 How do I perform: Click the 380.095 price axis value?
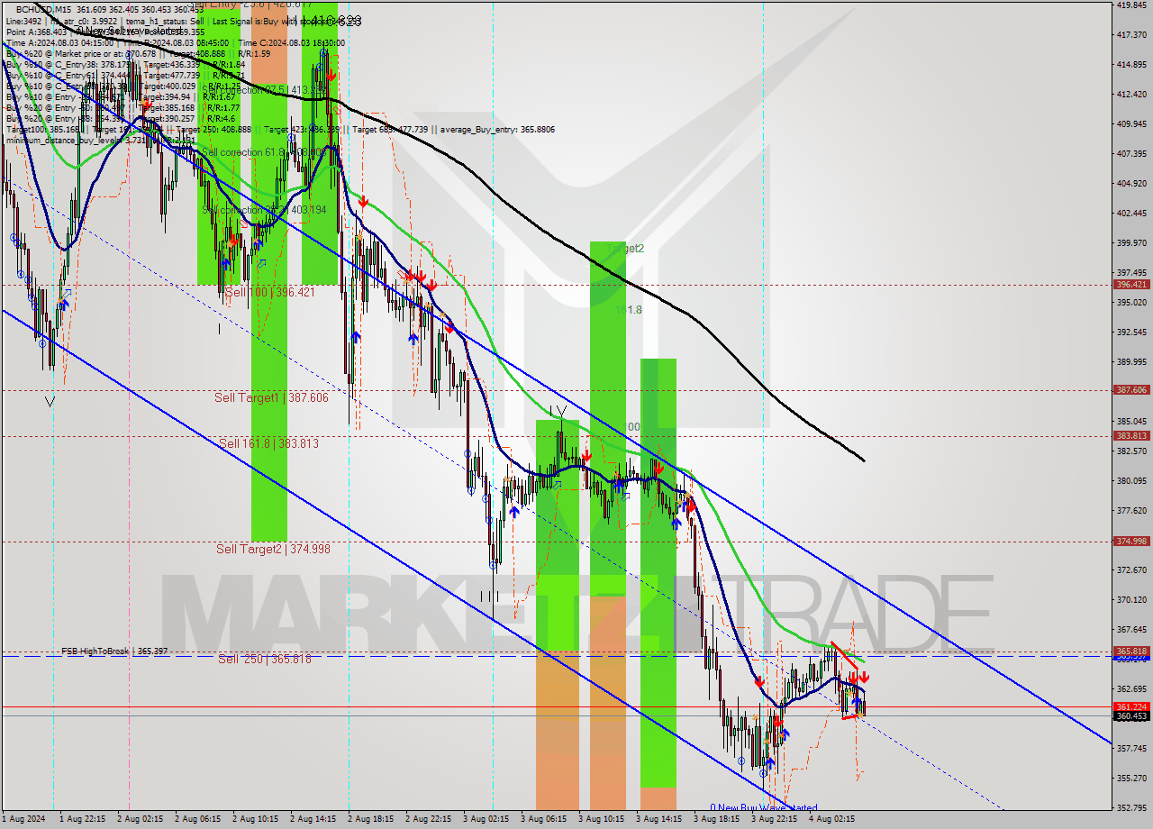(x=1131, y=481)
